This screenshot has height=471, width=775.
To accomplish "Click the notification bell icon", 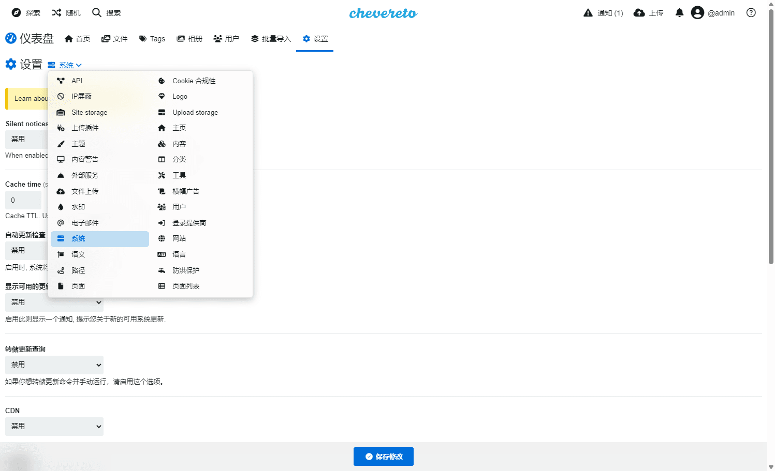I will [x=679, y=13].
